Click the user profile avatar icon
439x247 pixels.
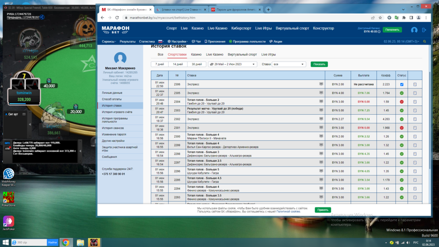414,30
